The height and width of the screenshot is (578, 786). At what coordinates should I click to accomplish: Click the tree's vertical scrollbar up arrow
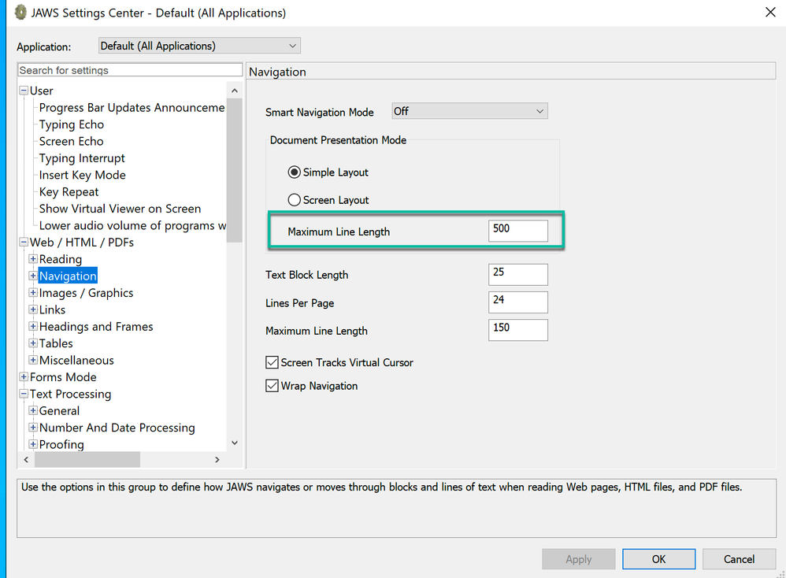click(235, 91)
